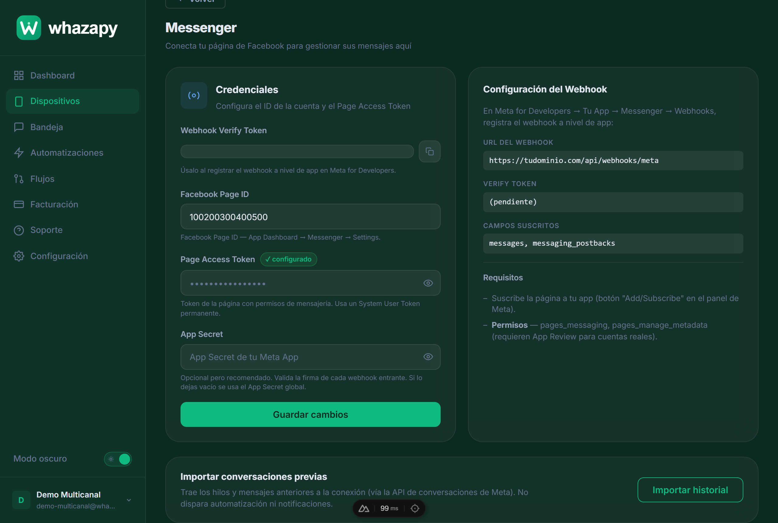778x523 pixels.
Task: Click the Configuración gear icon
Action: (x=19, y=256)
